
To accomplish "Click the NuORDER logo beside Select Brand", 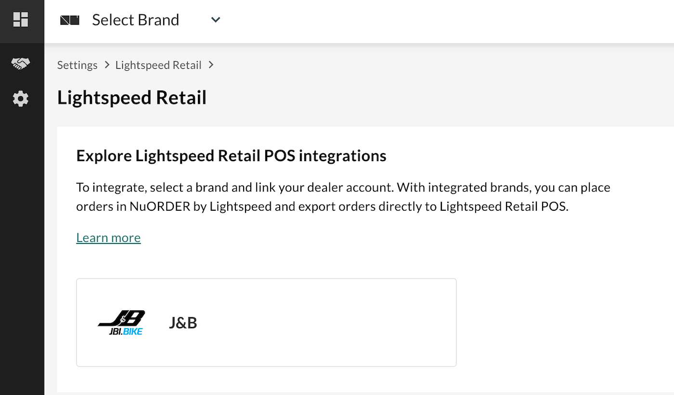I will (70, 20).
